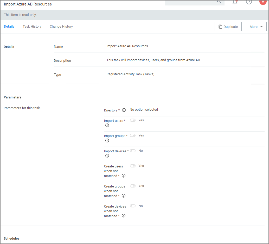Viewport: 269px width, 244px height.
Task: Click the info icon below Import users
Action: pyautogui.click(x=107, y=125)
